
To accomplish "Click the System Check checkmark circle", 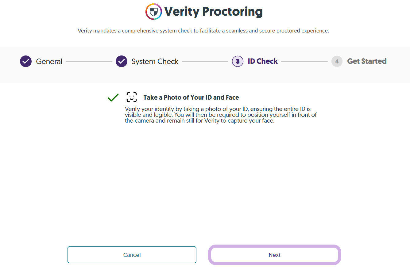I will [122, 61].
